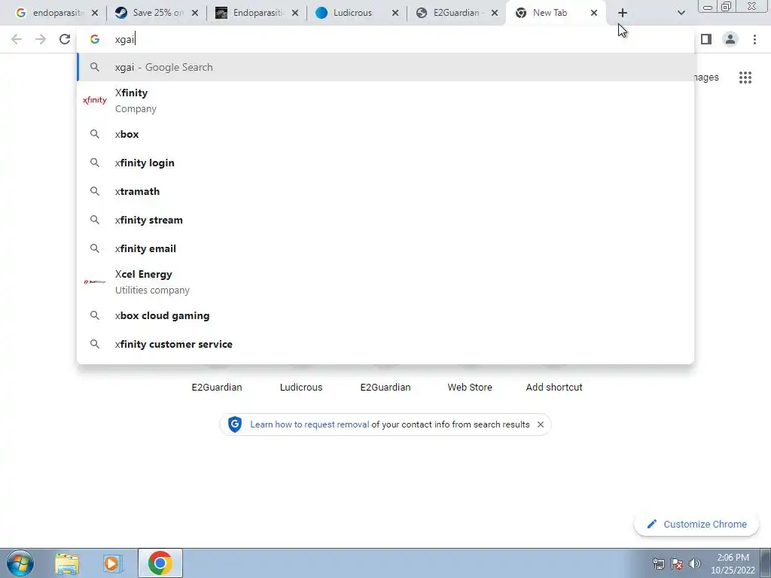Choose the xfinity email suggestion
Screen dimensions: 771x578
[x=385, y=248]
